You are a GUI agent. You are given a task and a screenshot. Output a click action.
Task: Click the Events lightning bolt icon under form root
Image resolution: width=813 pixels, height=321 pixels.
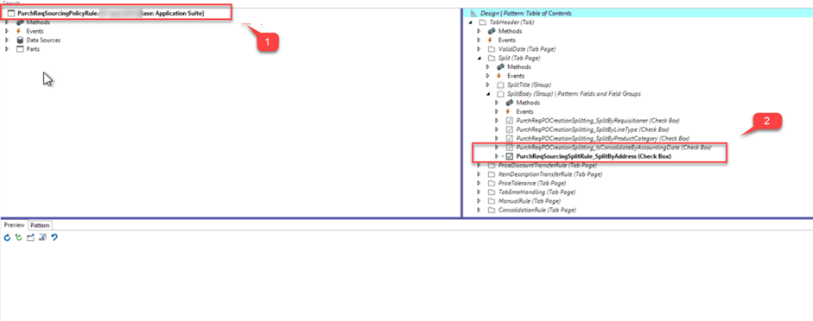[20, 31]
